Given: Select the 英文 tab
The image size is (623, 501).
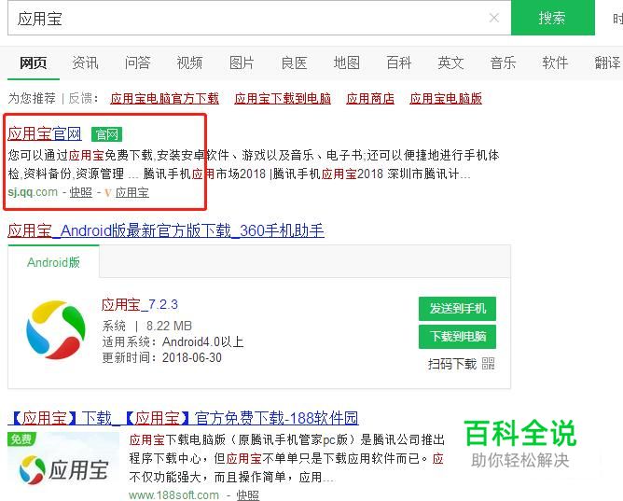Looking at the screenshot, I should 450,63.
